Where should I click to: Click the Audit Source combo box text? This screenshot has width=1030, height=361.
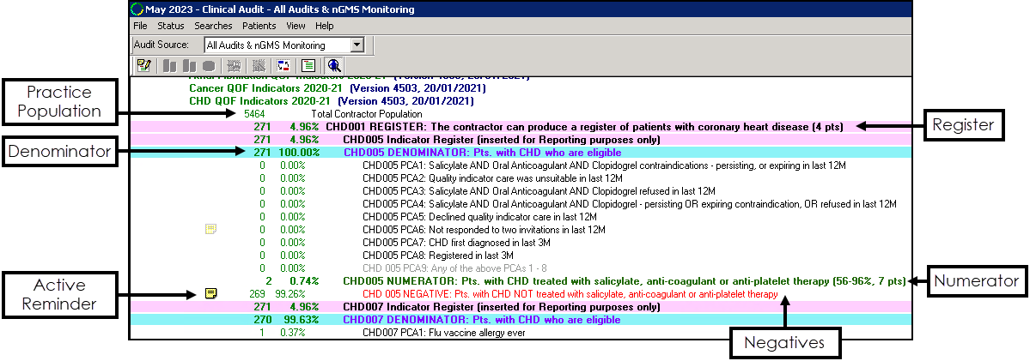point(277,45)
